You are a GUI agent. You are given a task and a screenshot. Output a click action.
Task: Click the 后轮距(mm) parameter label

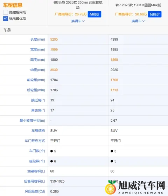(36, 90)
